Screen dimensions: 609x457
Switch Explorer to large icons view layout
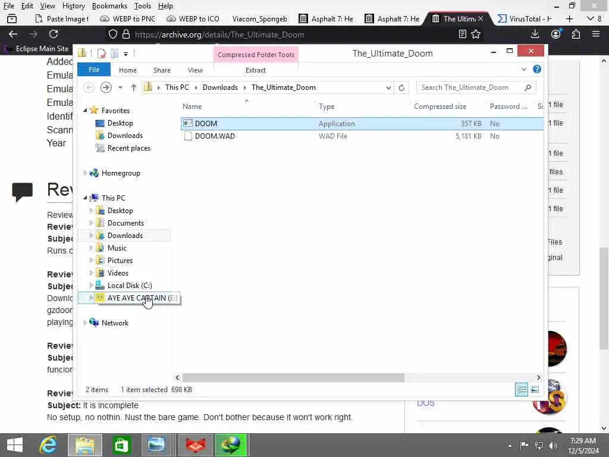(535, 389)
